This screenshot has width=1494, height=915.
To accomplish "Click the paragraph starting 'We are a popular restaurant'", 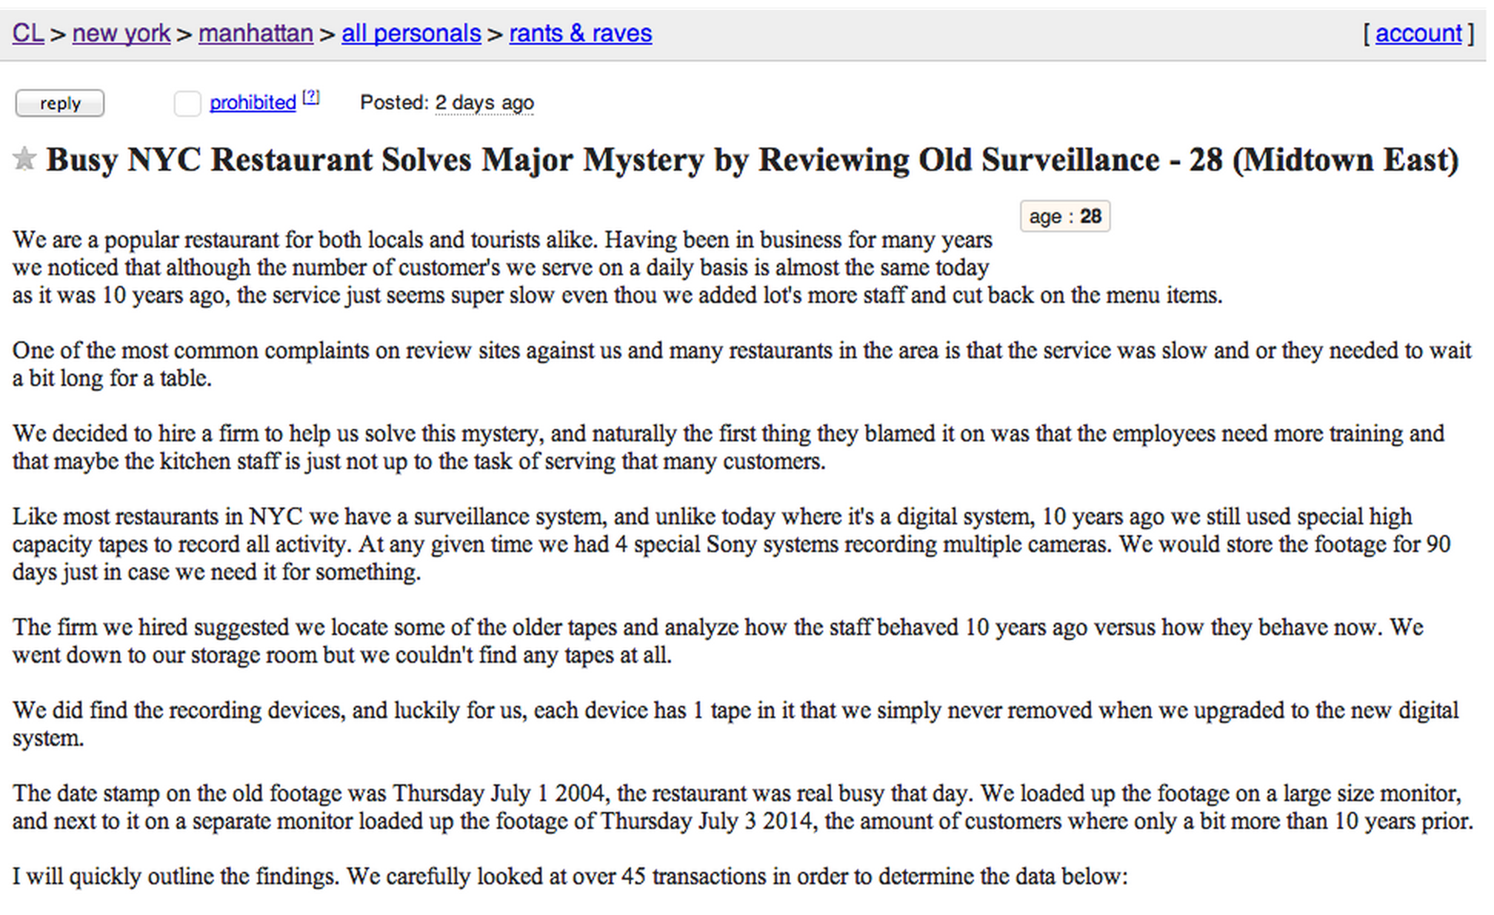I will pyautogui.click(x=617, y=268).
